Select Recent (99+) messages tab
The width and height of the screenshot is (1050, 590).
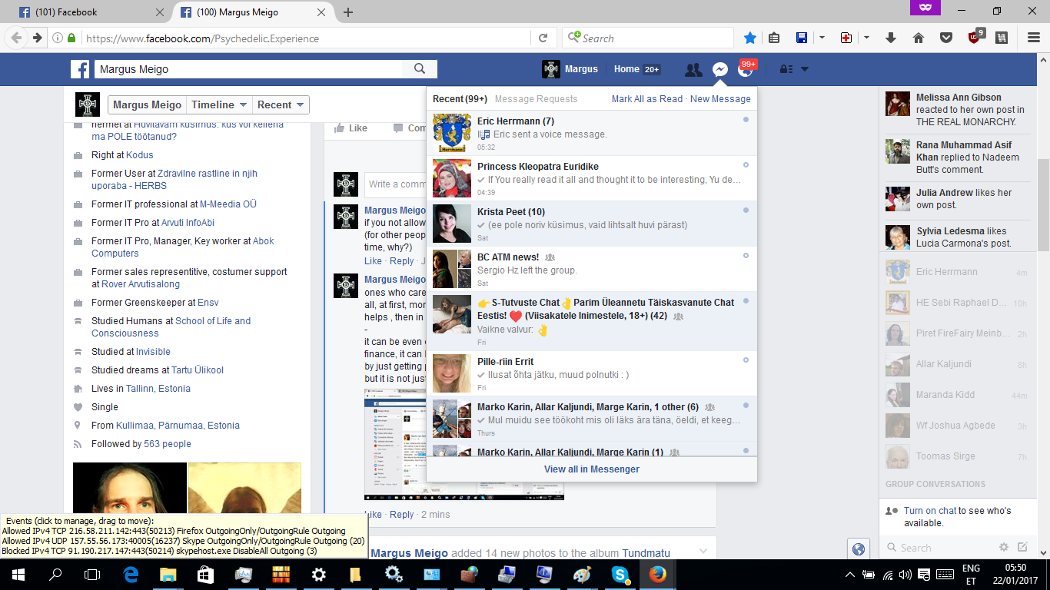pos(460,99)
